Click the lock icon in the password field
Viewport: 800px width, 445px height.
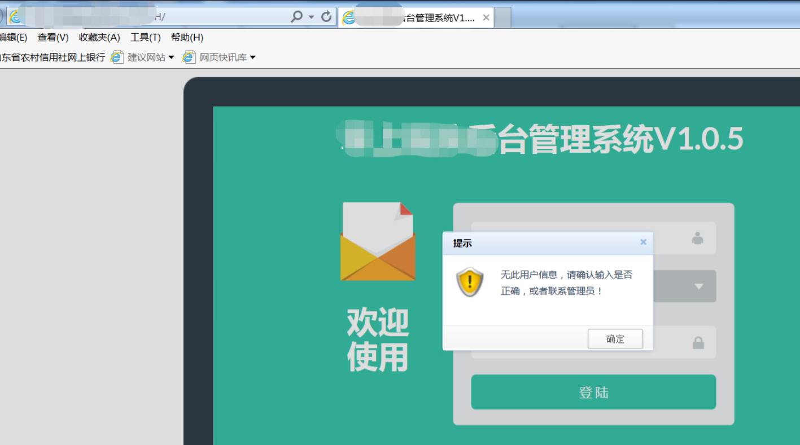tap(699, 342)
